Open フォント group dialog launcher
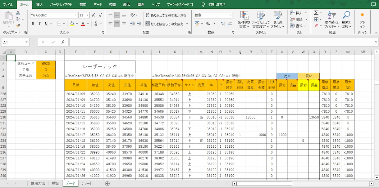The height and width of the screenshot is (188, 379). (103, 33)
